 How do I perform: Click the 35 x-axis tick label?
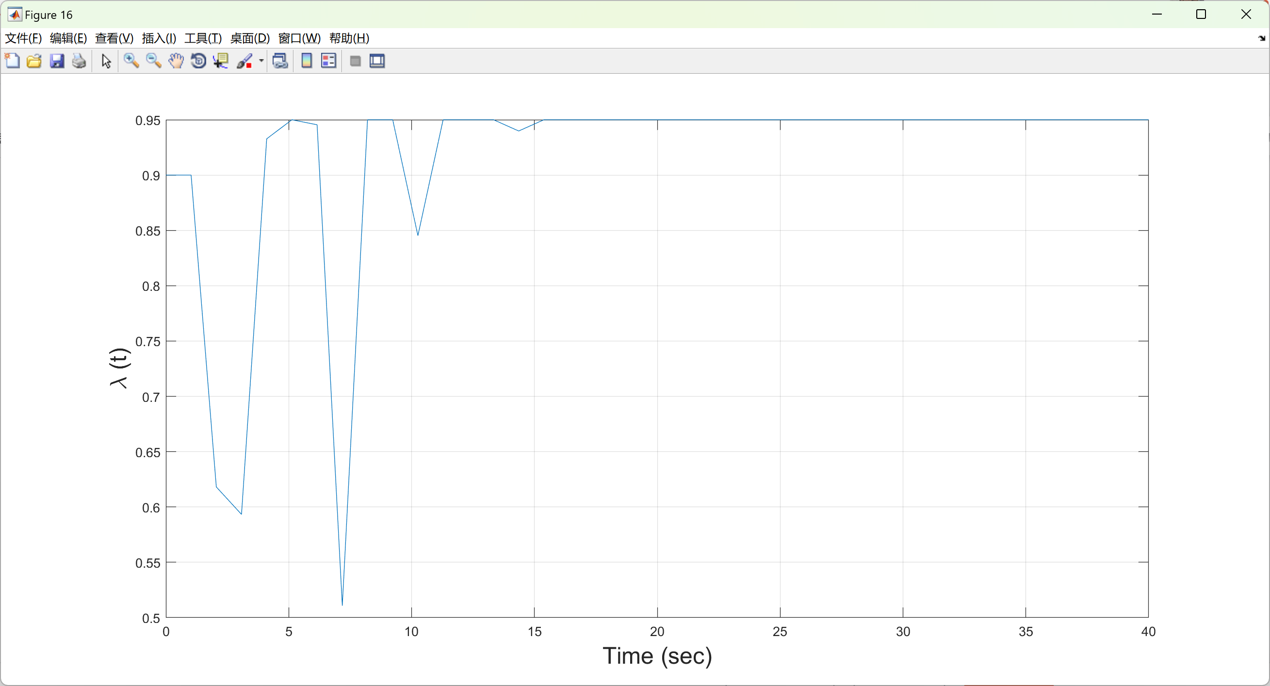pos(1026,631)
